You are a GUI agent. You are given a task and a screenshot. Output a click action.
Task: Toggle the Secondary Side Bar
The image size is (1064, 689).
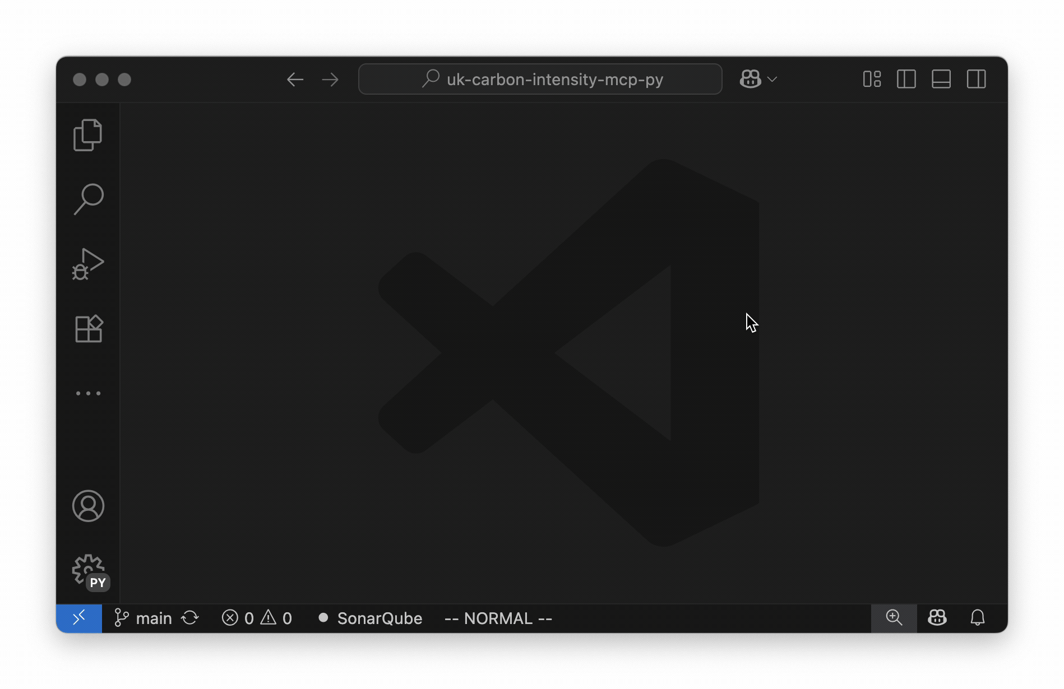[975, 79]
